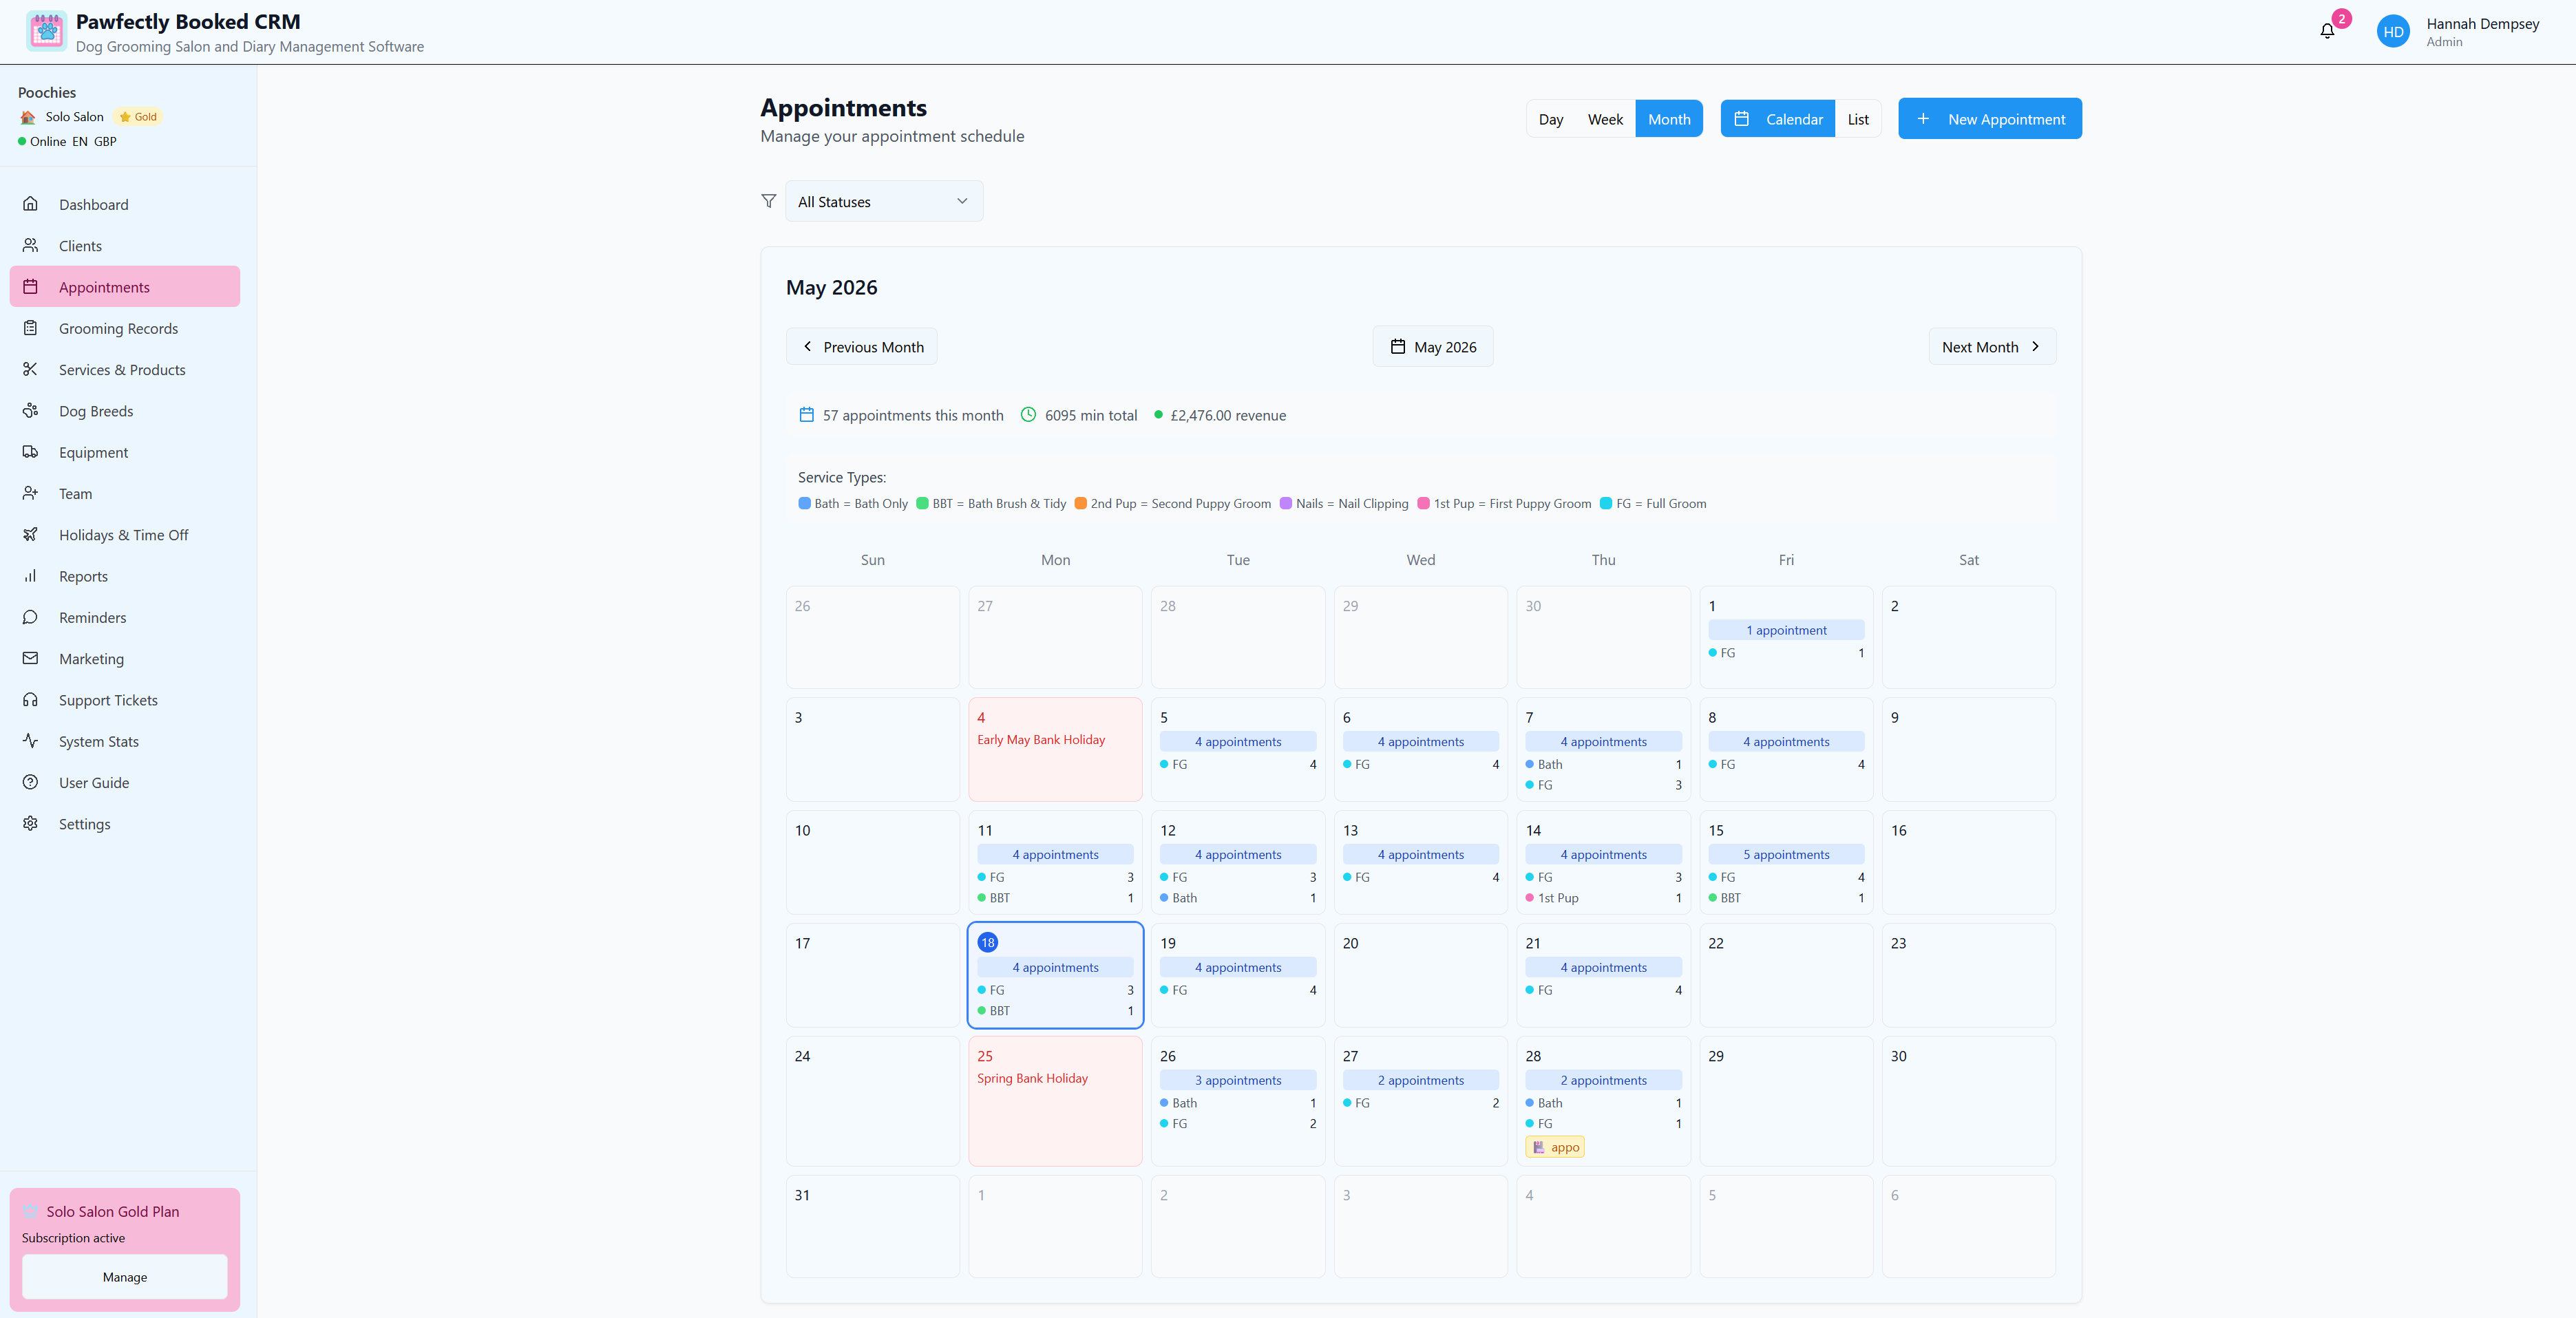Select the Calendar display mode
Screen dimensions: 2576x1318
(1778, 119)
